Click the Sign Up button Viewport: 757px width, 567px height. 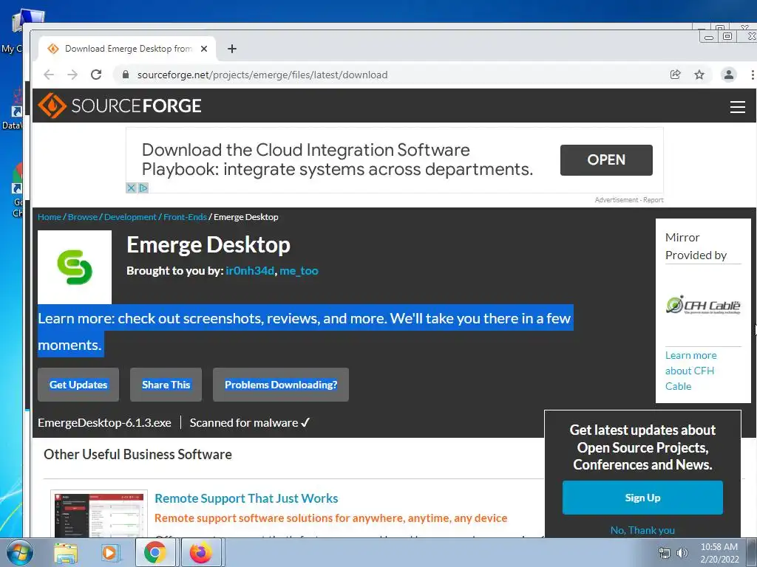tap(642, 498)
